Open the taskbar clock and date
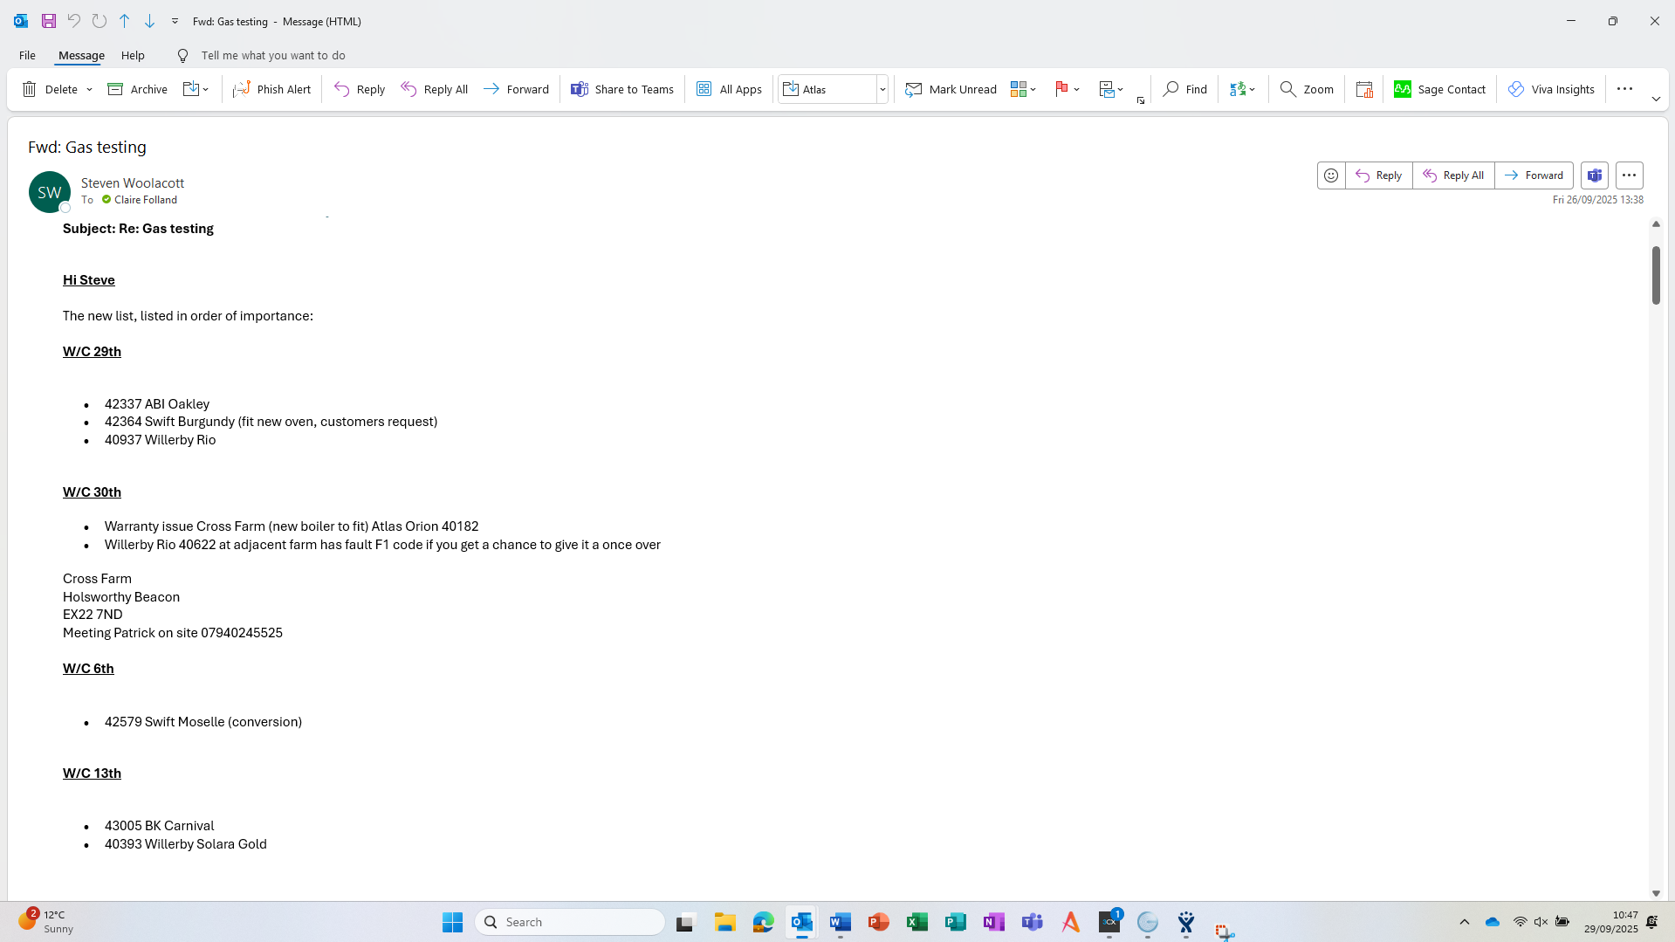The image size is (1675, 942). coord(1611,922)
